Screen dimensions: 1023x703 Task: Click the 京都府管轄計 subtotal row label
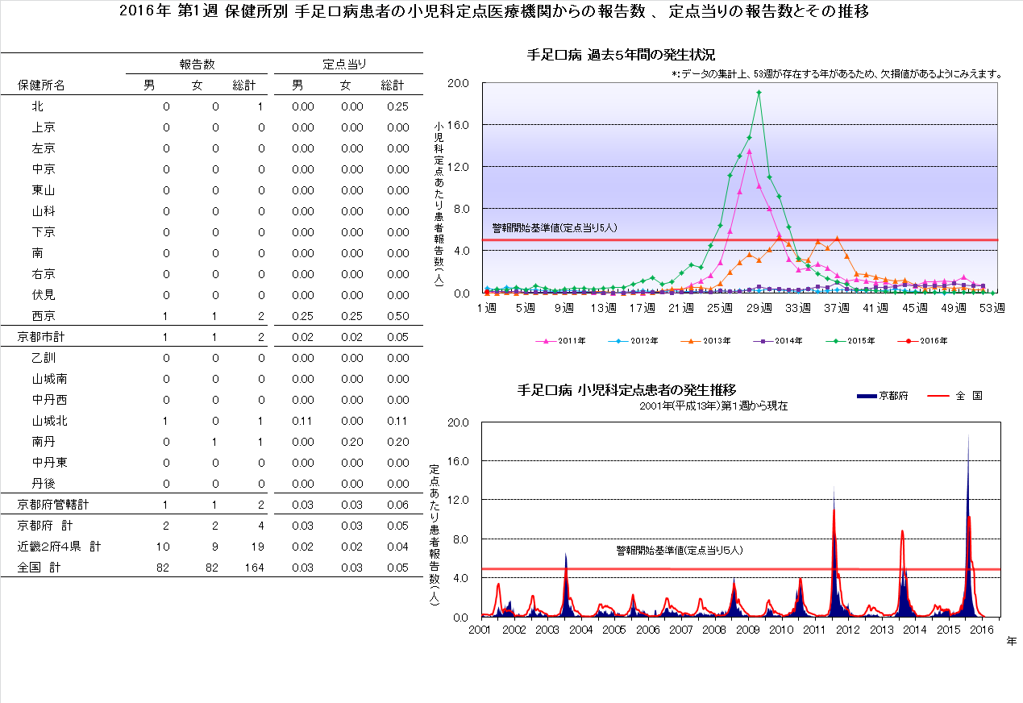point(53,505)
